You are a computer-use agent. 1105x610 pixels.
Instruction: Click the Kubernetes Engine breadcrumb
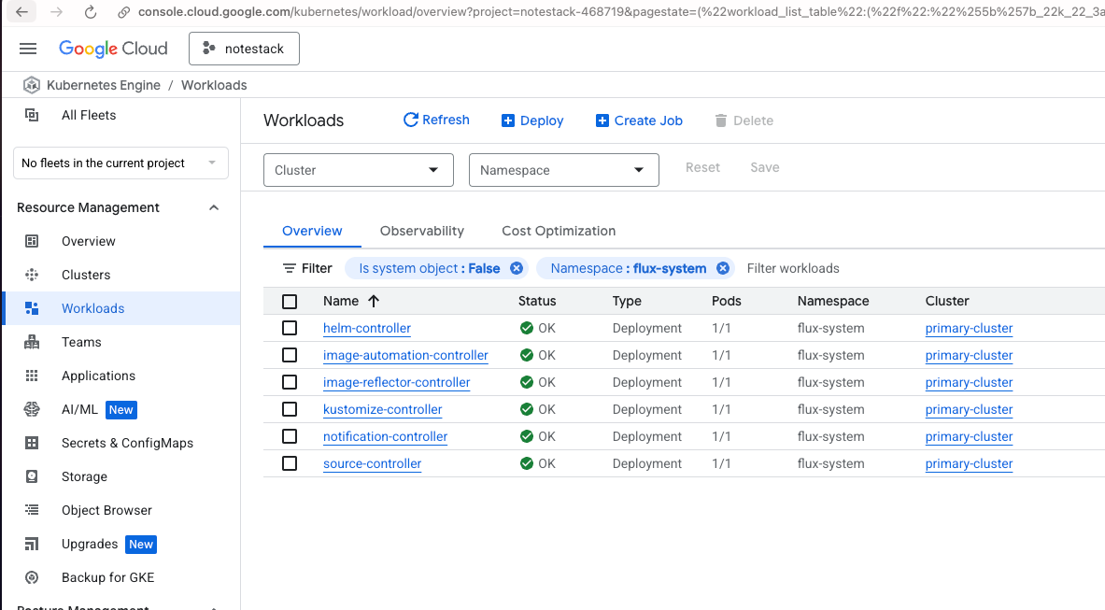click(x=104, y=85)
